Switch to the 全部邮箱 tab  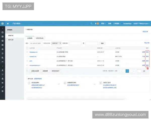pos(30,38)
